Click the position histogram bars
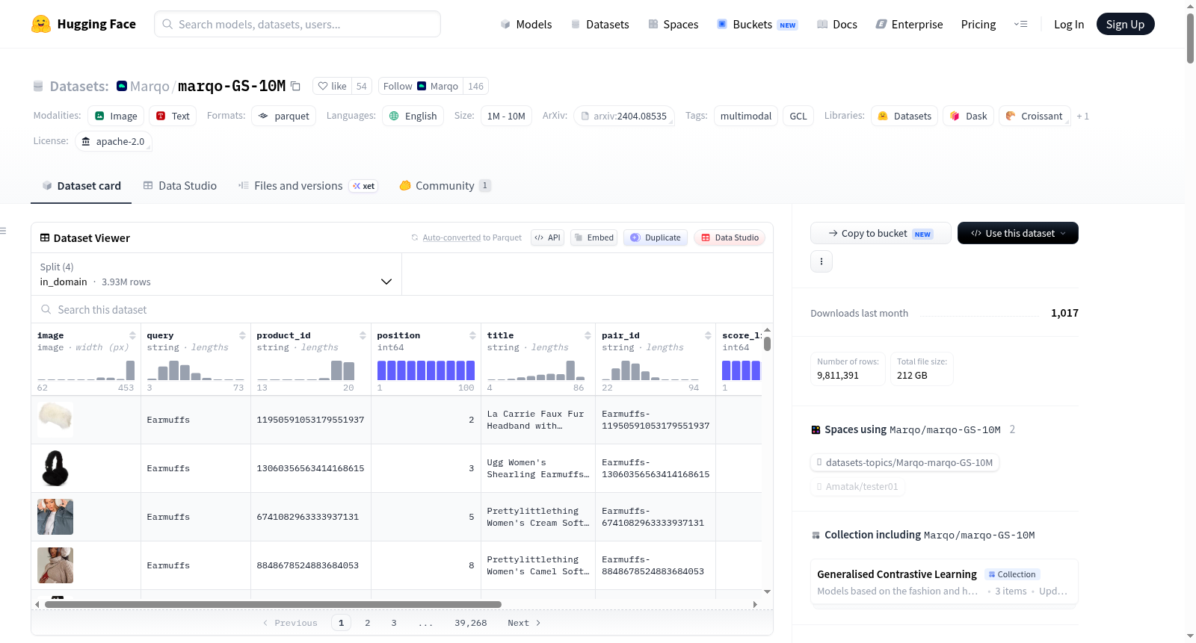The image size is (1196, 643). point(426,370)
